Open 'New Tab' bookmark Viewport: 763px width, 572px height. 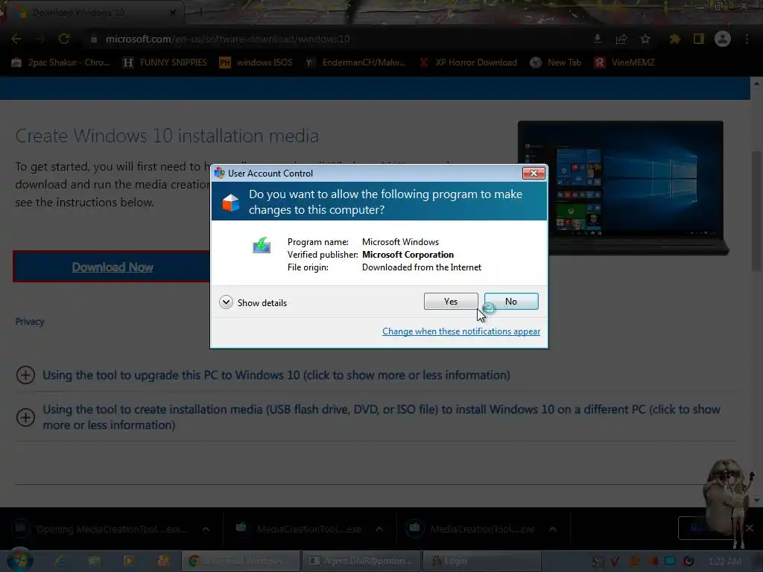(556, 63)
